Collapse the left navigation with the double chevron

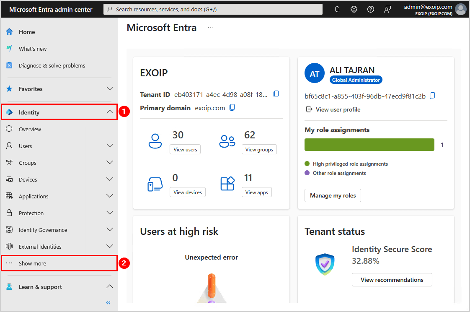pos(108,302)
